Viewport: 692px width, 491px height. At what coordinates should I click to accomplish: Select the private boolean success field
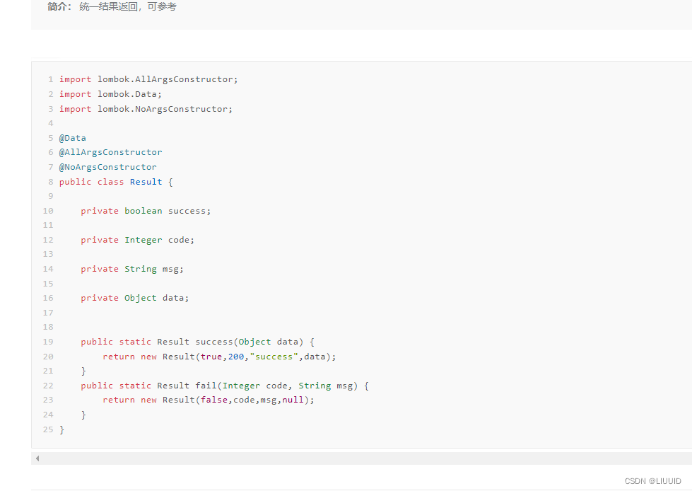(x=146, y=210)
